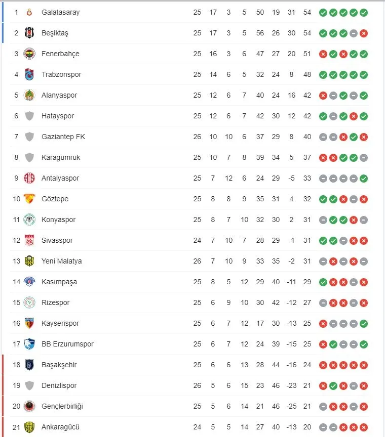This screenshot has width=385, height=437.
Task: Open the Gaziantep FK team link
Action: (63, 137)
